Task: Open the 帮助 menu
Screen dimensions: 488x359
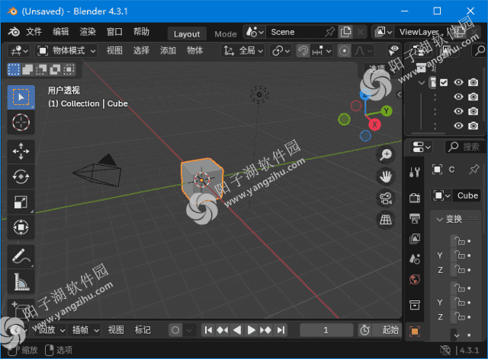Action: pyautogui.click(x=141, y=32)
